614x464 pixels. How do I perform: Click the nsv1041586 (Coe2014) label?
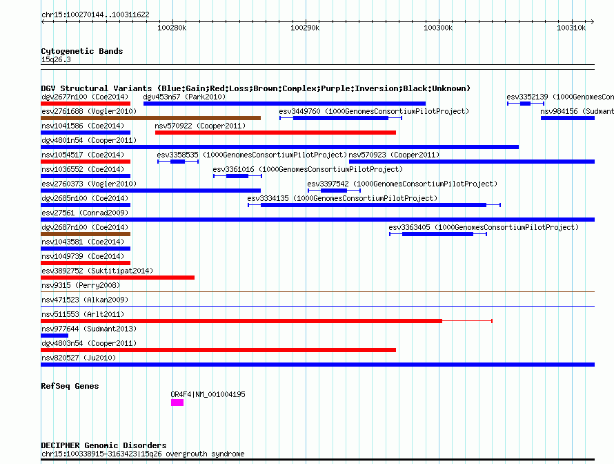tap(83, 126)
